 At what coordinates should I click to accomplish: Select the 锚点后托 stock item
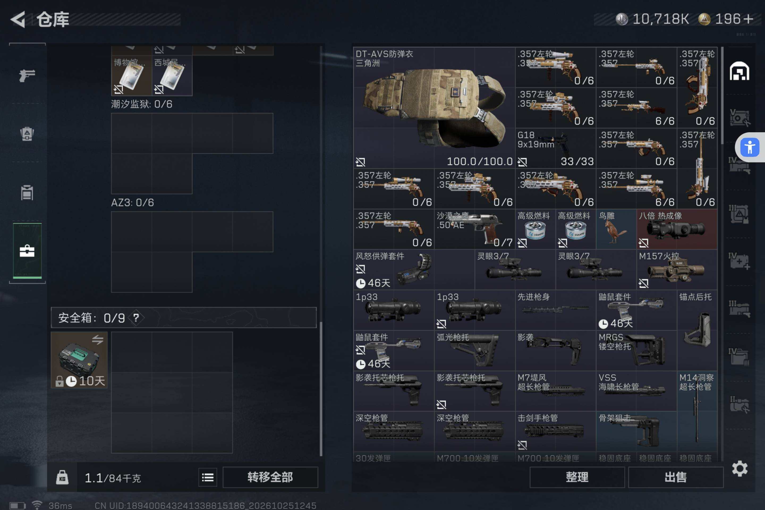(697, 330)
